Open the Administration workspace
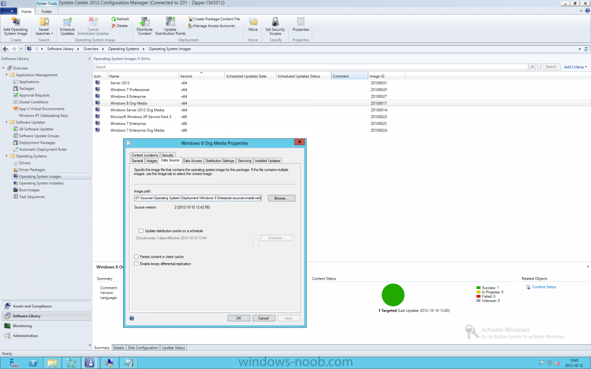The height and width of the screenshot is (369, 591). click(45, 336)
